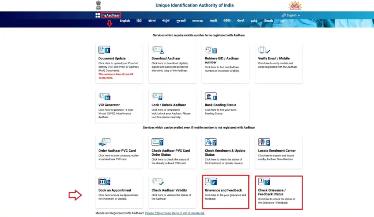
Task: Open the VID Generator service title
Action: [109, 105]
